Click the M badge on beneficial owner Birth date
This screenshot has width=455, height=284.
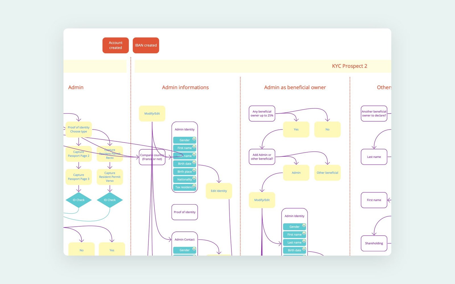[304, 249]
